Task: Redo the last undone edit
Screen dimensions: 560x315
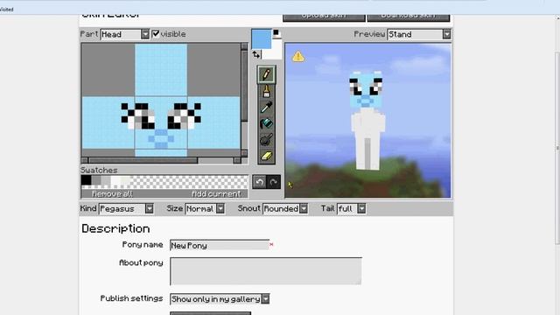Action: [274, 182]
